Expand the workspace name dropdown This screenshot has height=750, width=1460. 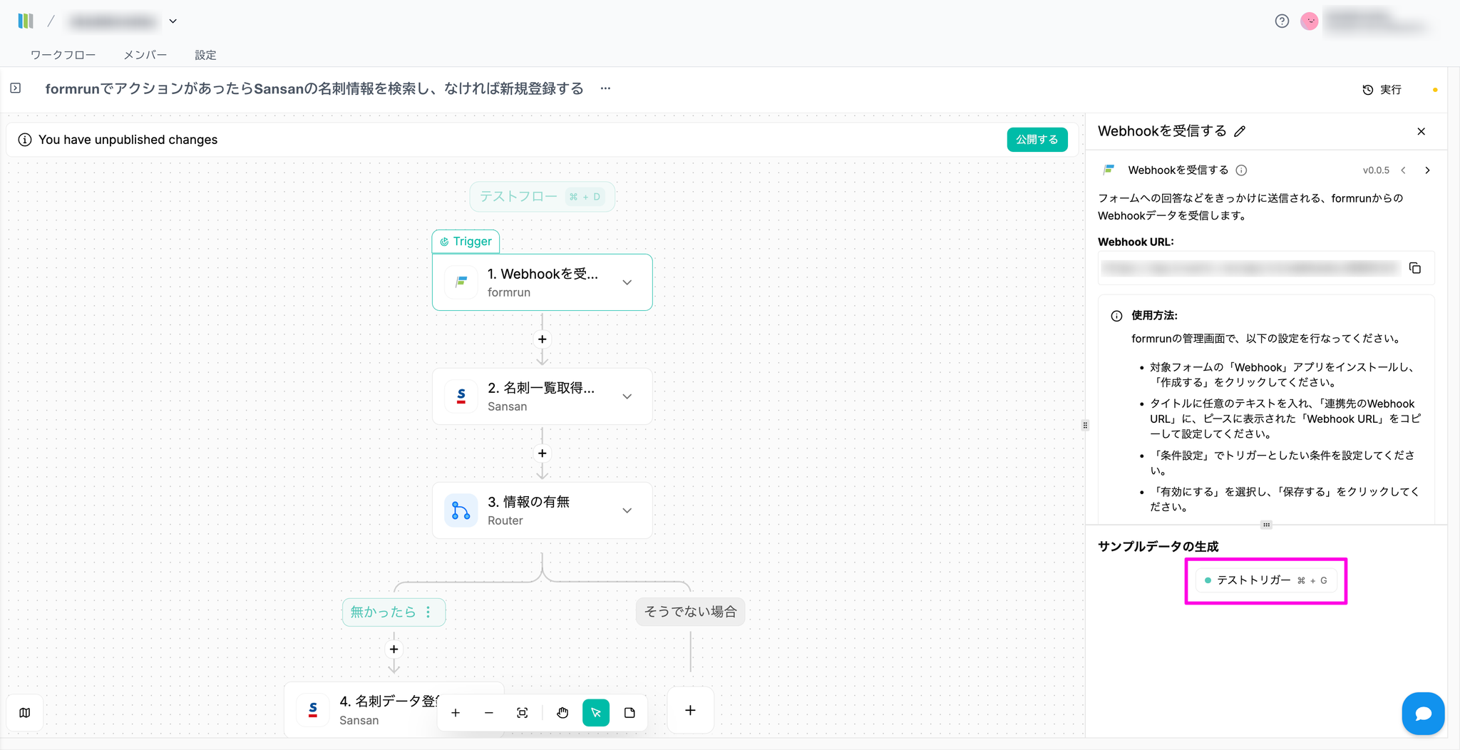coord(173,21)
